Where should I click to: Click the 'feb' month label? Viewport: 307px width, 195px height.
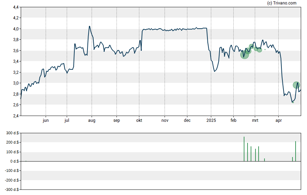233,120
